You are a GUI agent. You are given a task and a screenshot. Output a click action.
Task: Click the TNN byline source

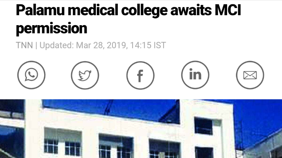coord(24,46)
